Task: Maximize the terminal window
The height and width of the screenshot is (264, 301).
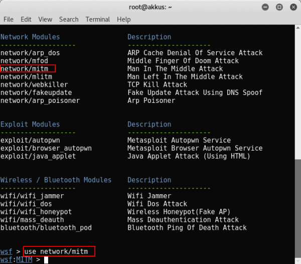Action: pos(279,7)
